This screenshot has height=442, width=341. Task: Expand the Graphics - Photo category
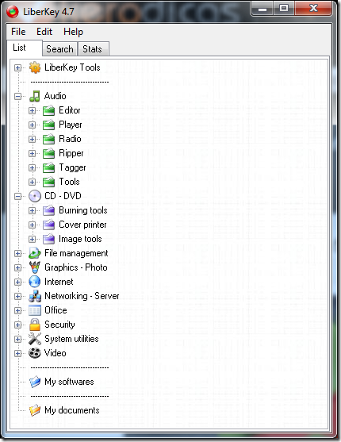click(17, 267)
